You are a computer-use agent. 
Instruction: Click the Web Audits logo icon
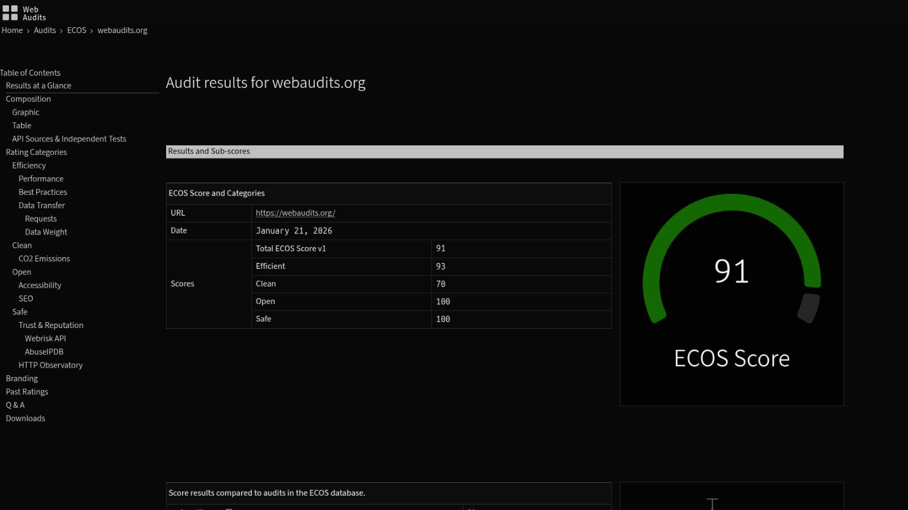coord(10,12)
